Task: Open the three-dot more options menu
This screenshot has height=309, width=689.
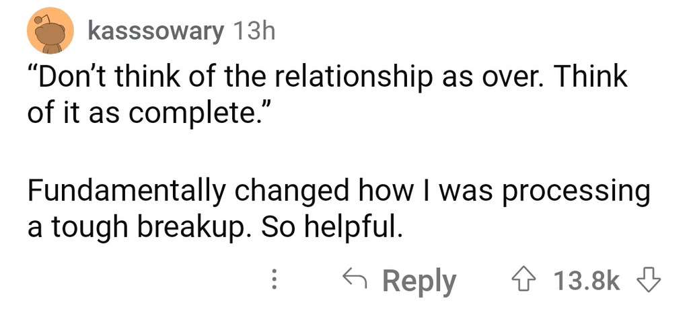Action: (274, 280)
